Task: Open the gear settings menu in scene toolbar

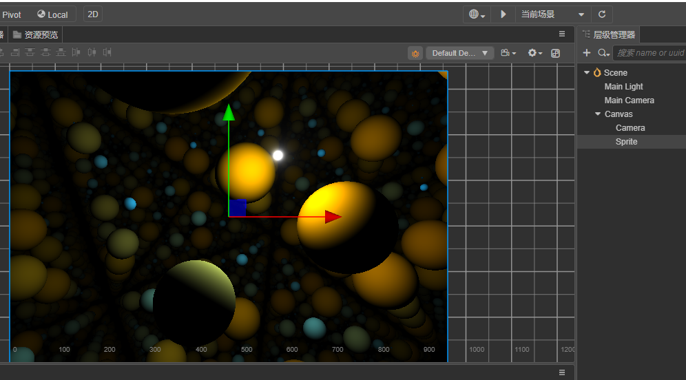Action: 534,53
